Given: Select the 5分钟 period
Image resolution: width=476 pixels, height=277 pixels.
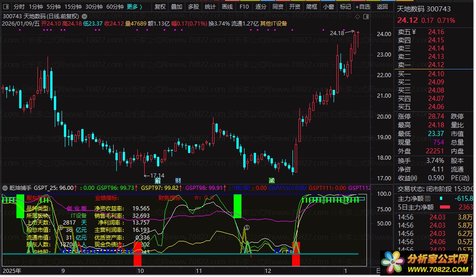Looking at the screenshot, I should 53,6.
